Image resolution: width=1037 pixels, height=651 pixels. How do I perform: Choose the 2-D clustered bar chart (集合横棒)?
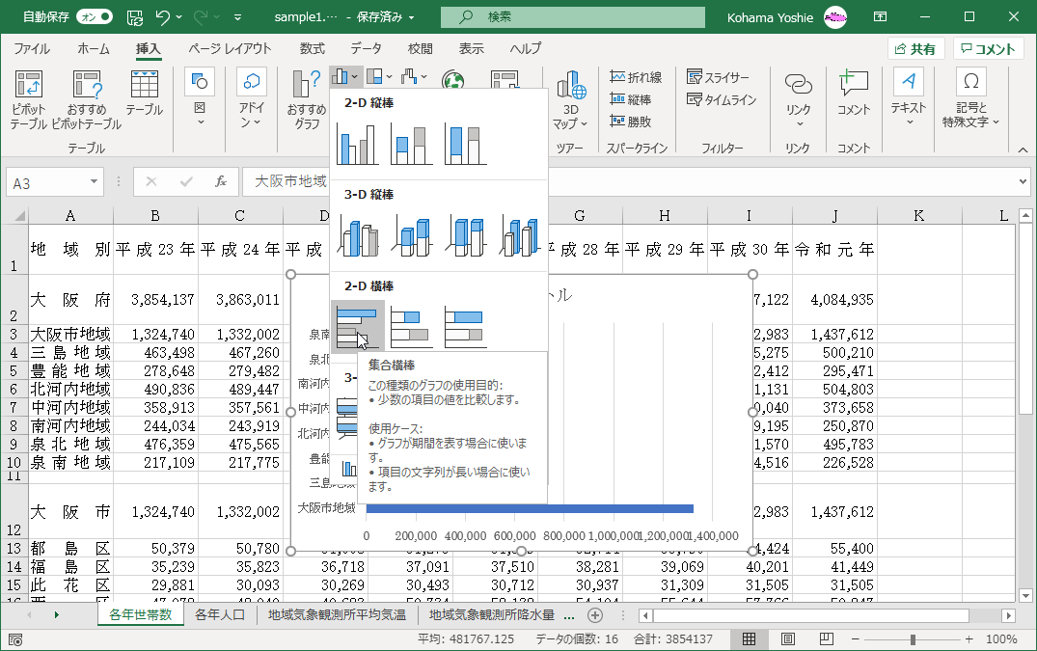(x=358, y=327)
